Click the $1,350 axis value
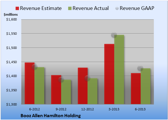 point(11,90)
